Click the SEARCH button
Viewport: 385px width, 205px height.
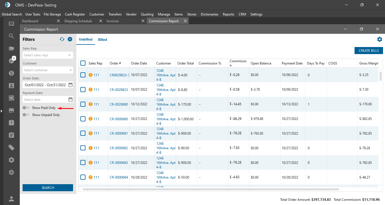tap(48, 188)
